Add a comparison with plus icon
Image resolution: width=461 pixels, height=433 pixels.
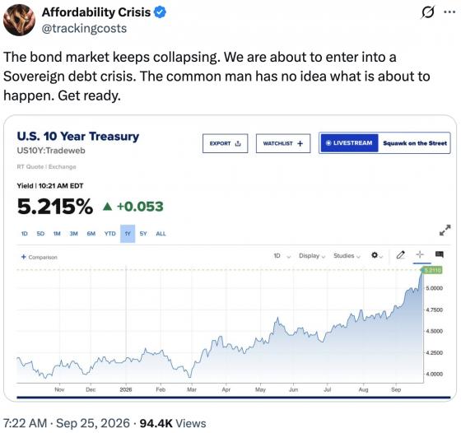[40, 257]
